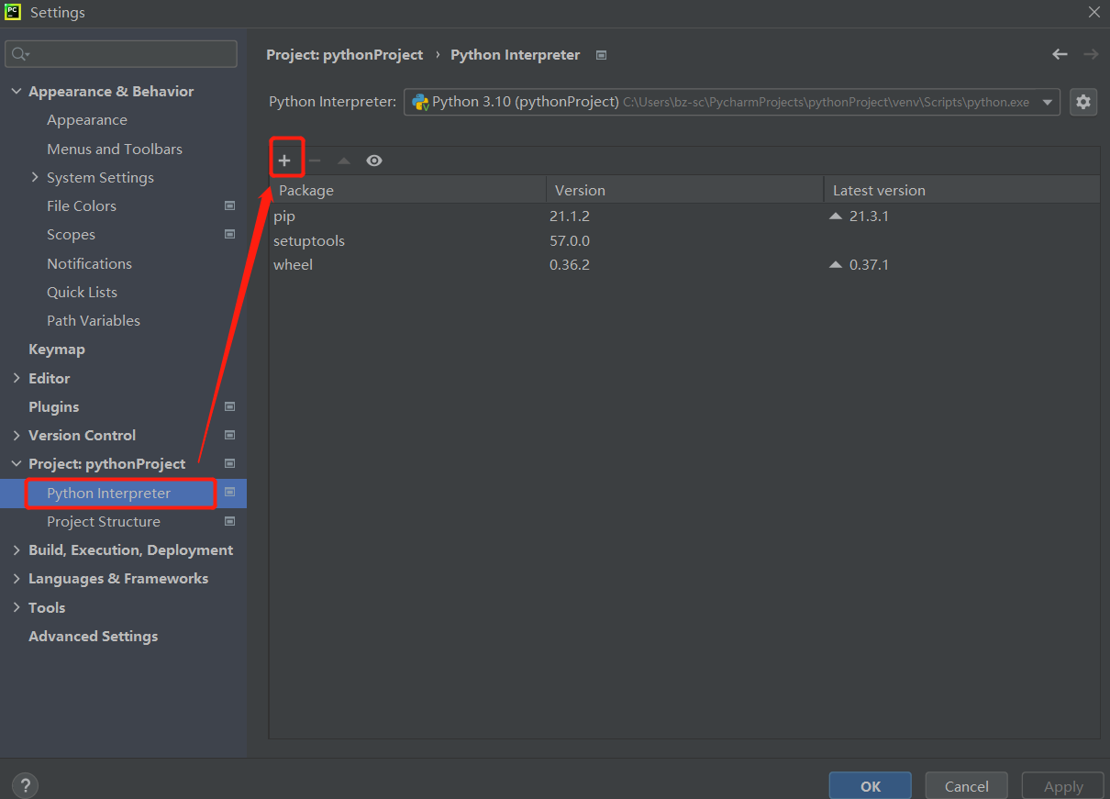Expand the Languages & Frameworks section
The image size is (1110, 799).
coord(17,578)
